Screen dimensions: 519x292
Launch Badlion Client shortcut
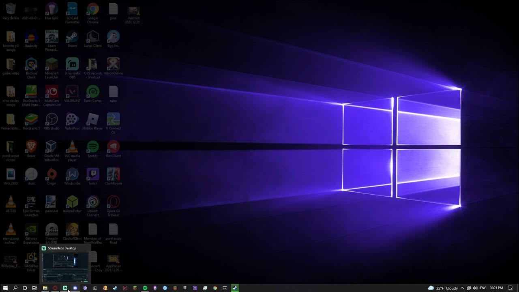[x=31, y=69]
